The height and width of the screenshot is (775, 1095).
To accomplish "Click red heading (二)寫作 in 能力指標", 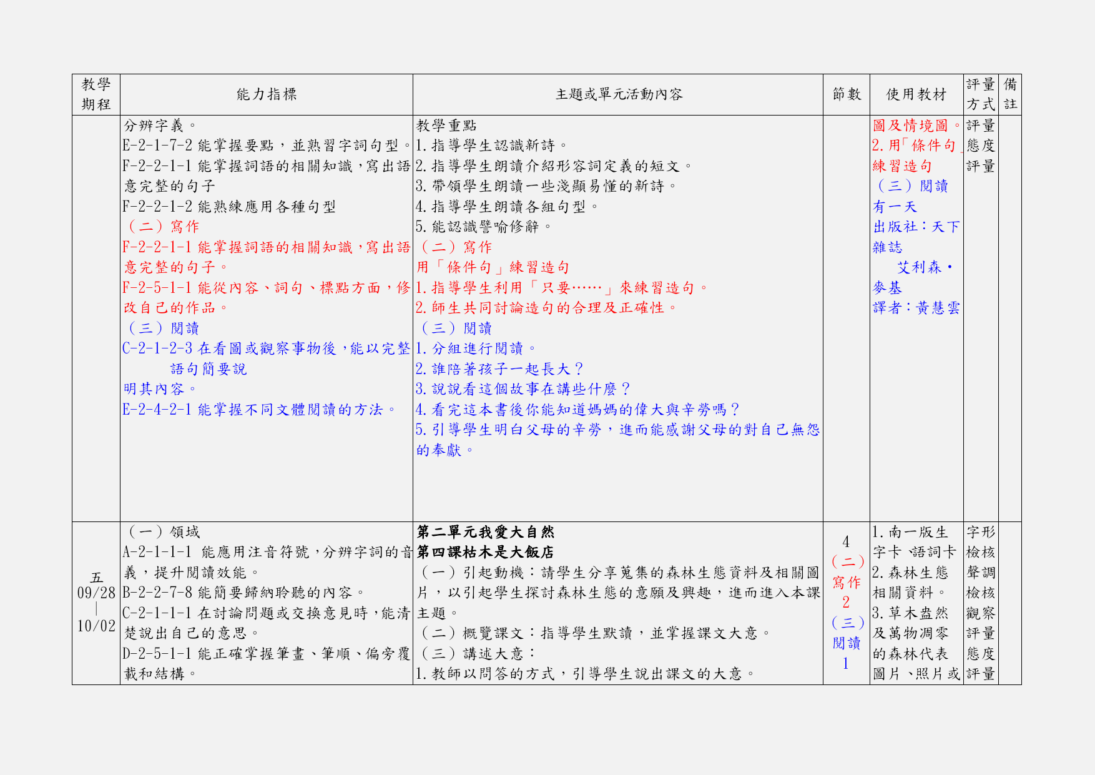I will coord(161,227).
